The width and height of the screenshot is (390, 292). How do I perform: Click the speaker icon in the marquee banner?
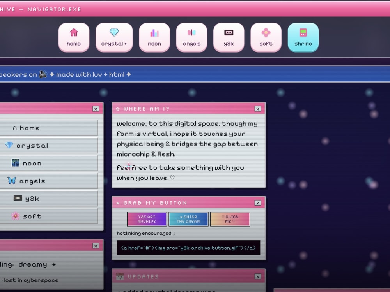pos(43,74)
